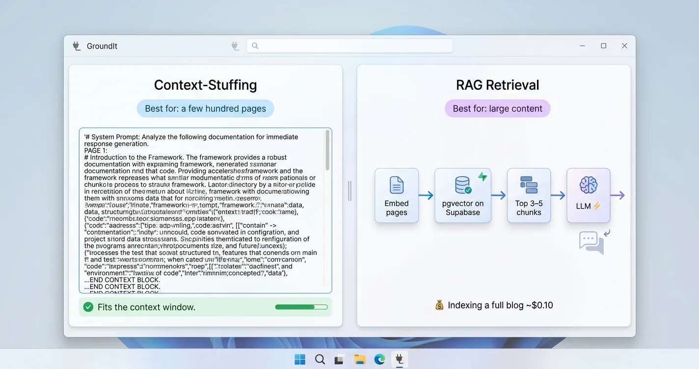Viewport: 699px width, 369px height.
Task: Click the arrow leaving the LLM card
Action: coord(618,195)
